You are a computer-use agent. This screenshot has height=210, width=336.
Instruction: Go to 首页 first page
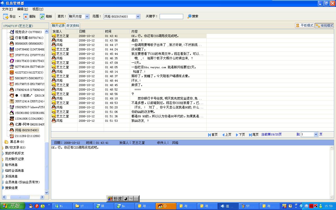(x=213, y=135)
